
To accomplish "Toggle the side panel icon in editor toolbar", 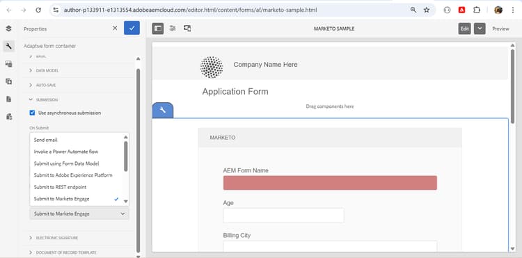I will [158, 29].
